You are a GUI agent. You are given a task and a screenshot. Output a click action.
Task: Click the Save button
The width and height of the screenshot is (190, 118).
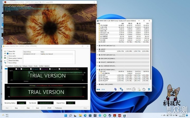click(x=37, y=108)
